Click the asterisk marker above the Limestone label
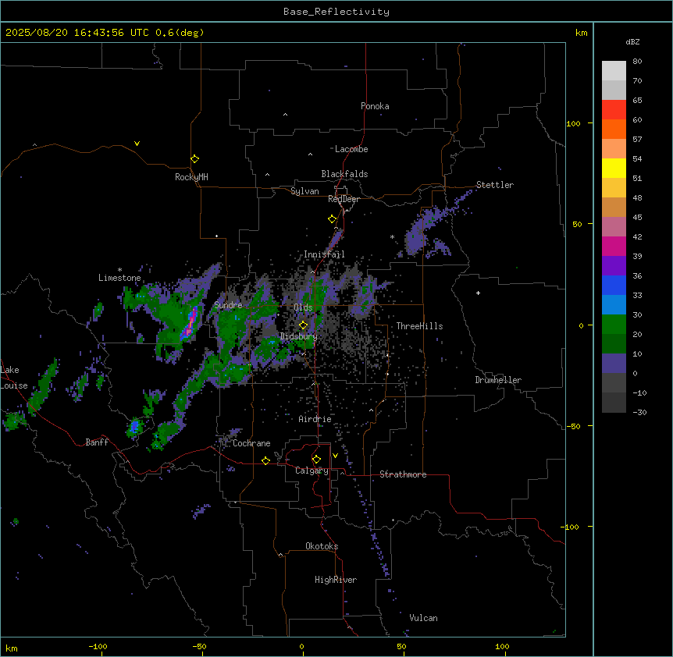The width and height of the screenshot is (673, 657). tap(119, 270)
